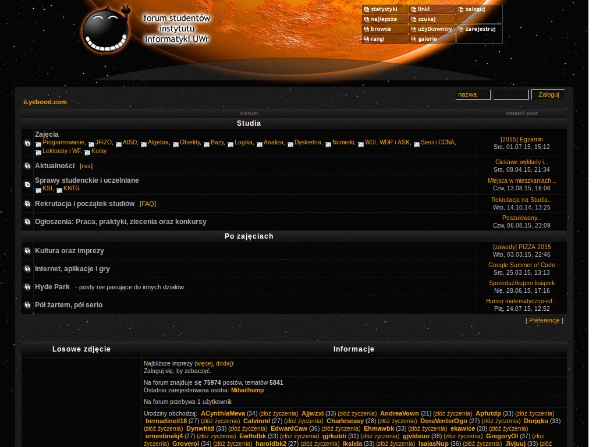Click the icon beside Pół żartem, pół serio

27,305
